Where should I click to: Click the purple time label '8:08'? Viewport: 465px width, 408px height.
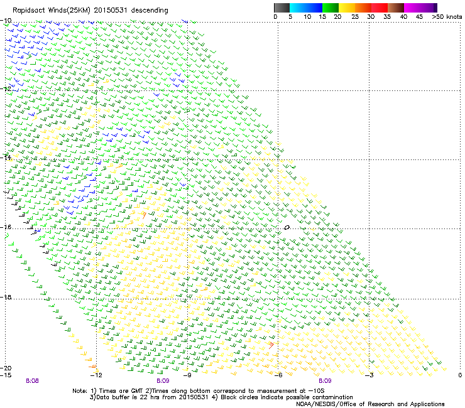[x=32, y=381]
